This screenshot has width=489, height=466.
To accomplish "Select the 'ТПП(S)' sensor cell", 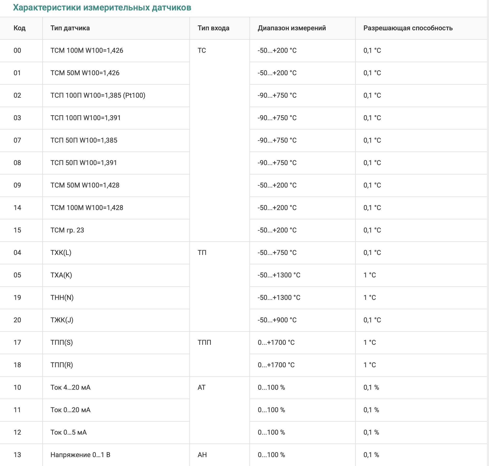I will [x=62, y=342].
